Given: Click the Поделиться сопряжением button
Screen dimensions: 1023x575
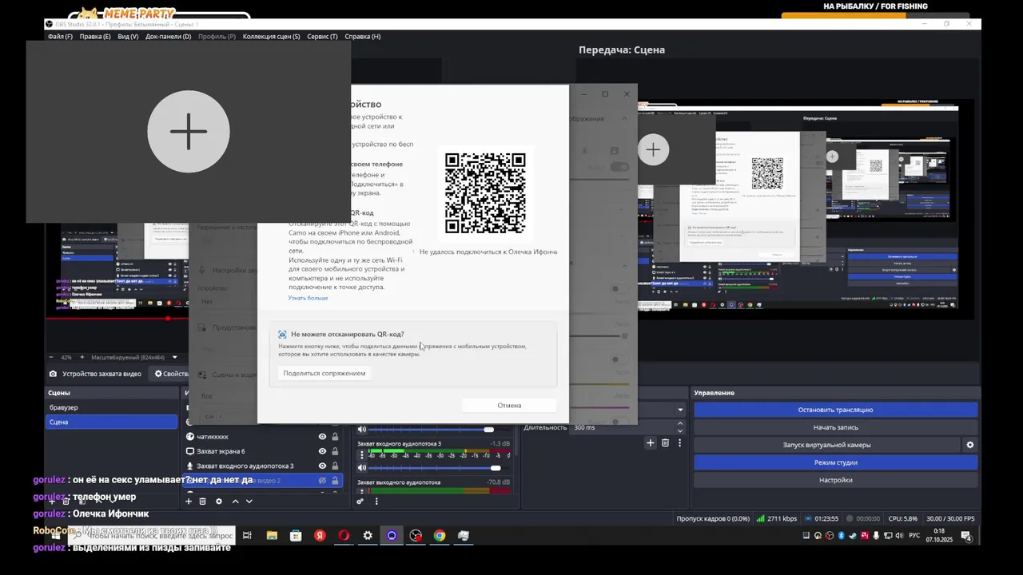Looking at the screenshot, I should click(x=324, y=373).
